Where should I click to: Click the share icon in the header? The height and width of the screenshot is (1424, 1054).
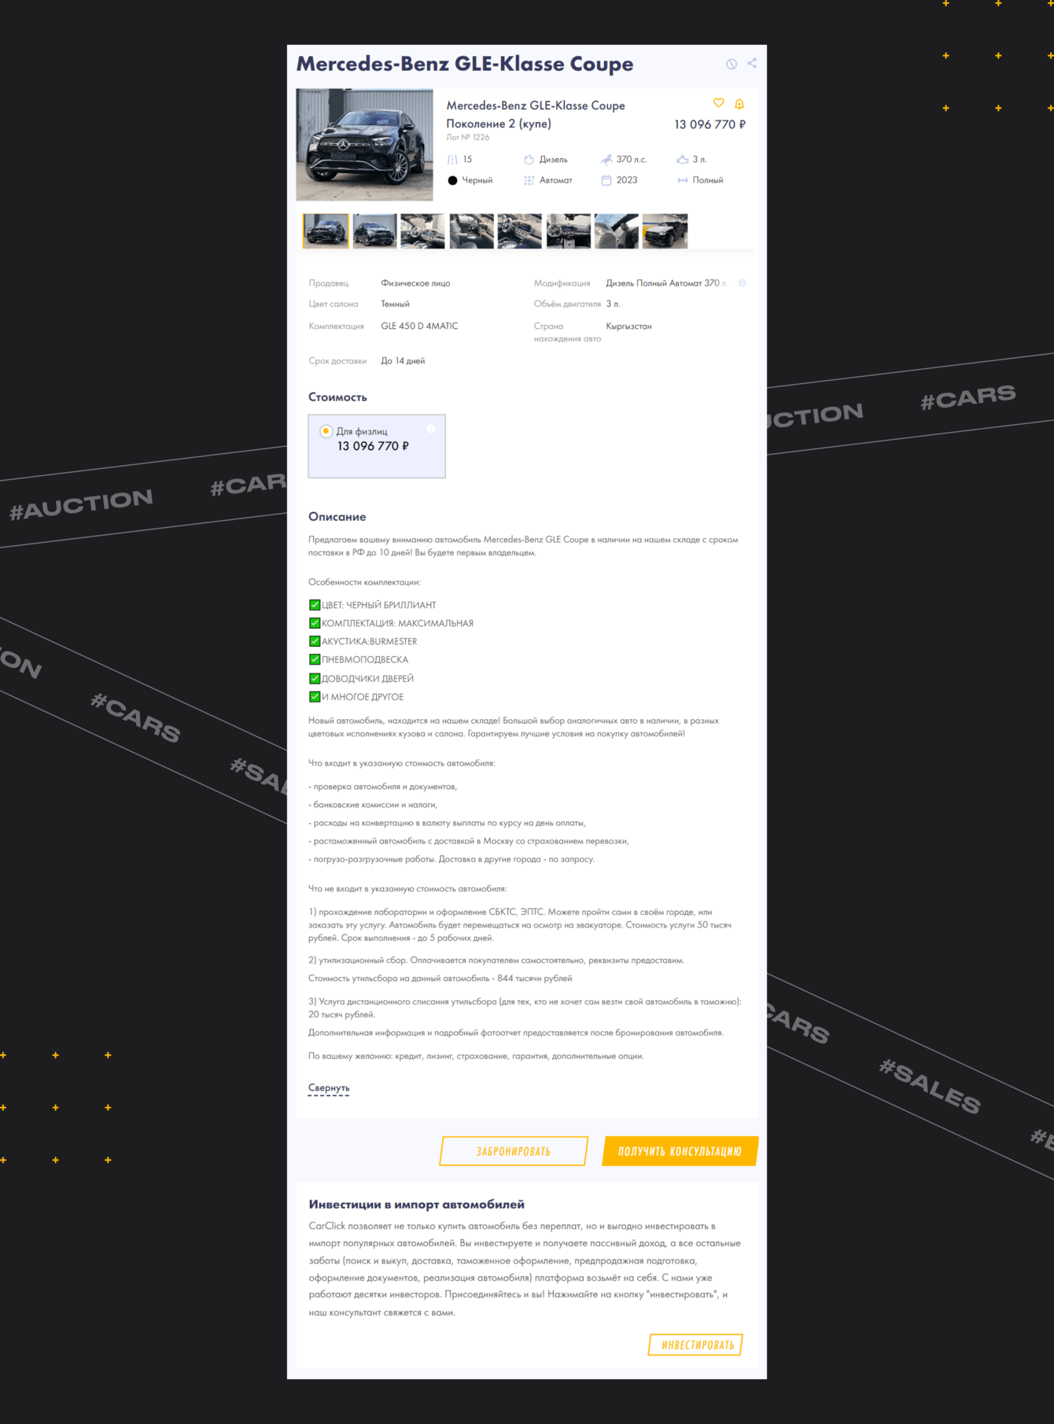tap(752, 63)
